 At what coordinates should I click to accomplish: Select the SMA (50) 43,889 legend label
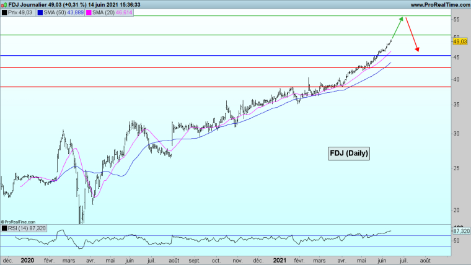[x=64, y=12]
